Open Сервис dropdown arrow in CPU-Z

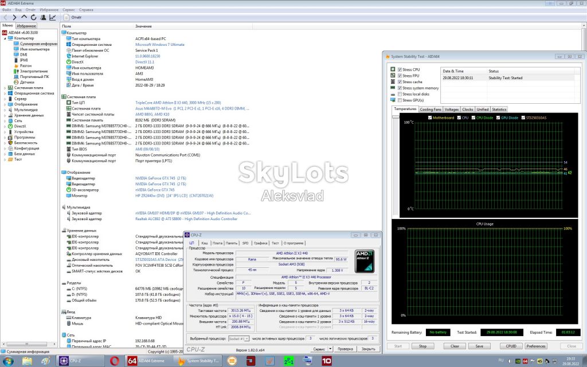click(330, 349)
